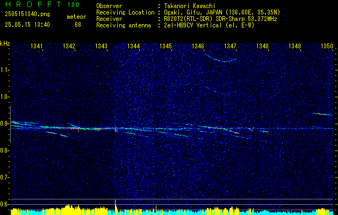Click the 0.6 kHz axis label

[x=4, y=204]
